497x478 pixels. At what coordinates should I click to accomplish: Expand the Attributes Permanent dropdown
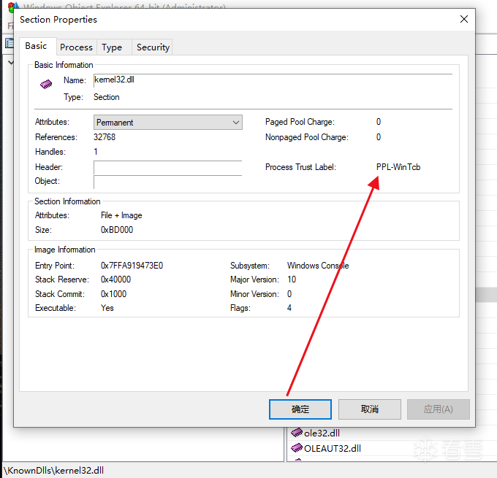[167, 122]
